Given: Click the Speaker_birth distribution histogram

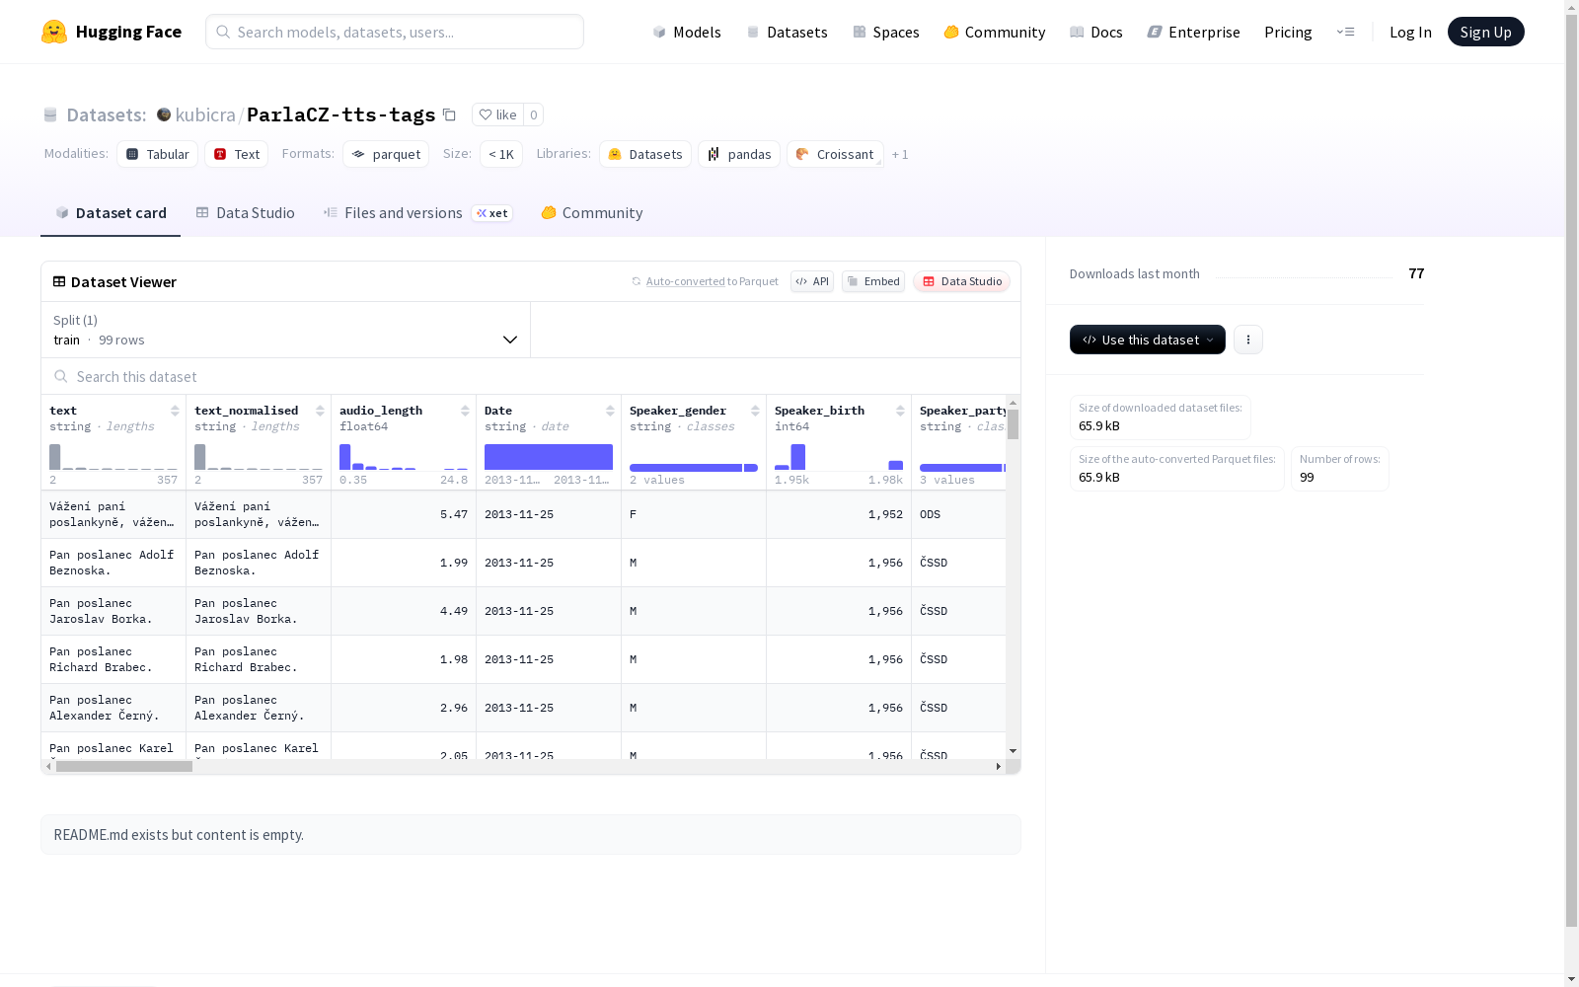Looking at the screenshot, I should (x=839, y=457).
